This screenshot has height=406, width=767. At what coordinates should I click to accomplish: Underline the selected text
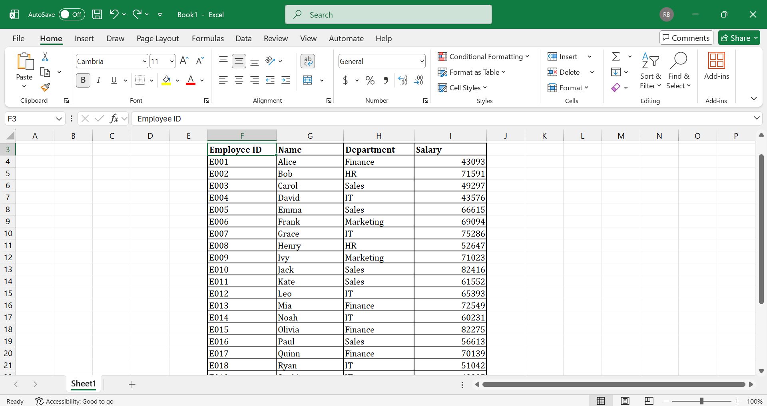[114, 80]
